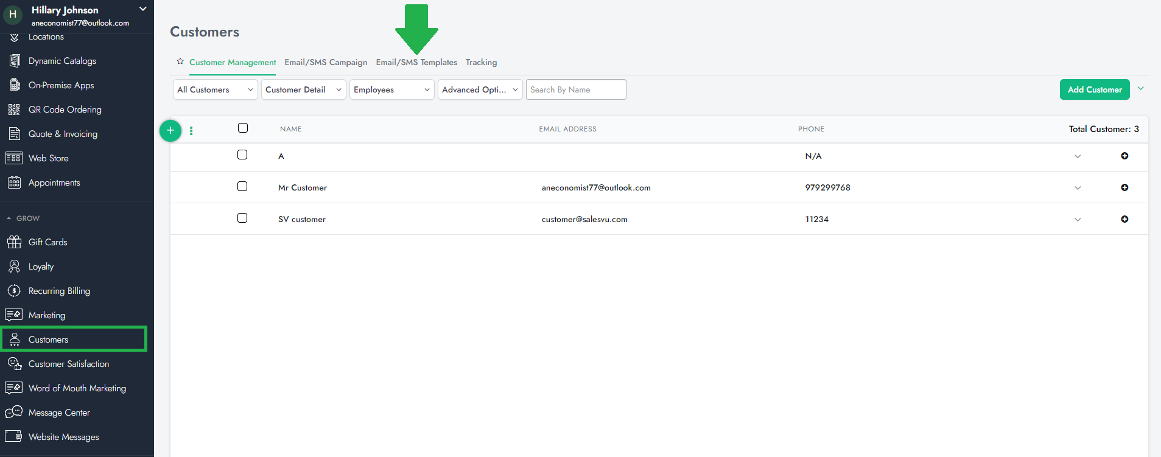Open the three-dot column options menu
The height and width of the screenshot is (457, 1161).
click(x=191, y=131)
